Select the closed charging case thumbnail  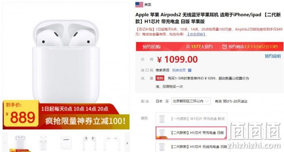[66, 143]
